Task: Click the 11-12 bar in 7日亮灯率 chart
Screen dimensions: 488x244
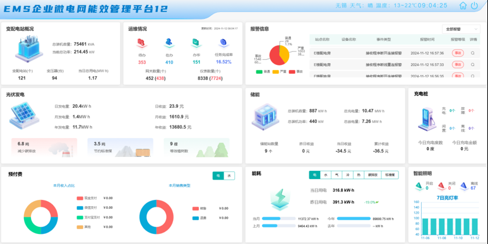Action: coord(475,226)
